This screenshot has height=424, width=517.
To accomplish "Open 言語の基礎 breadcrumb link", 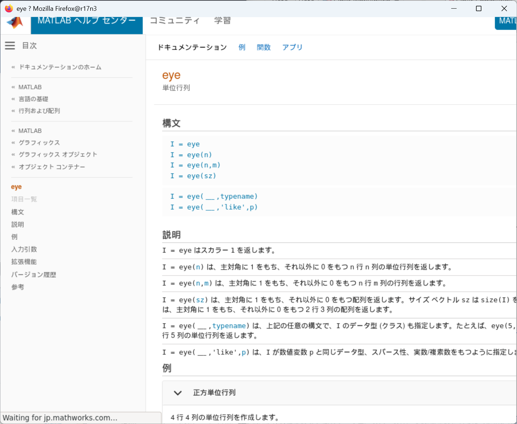I will click(x=33, y=99).
